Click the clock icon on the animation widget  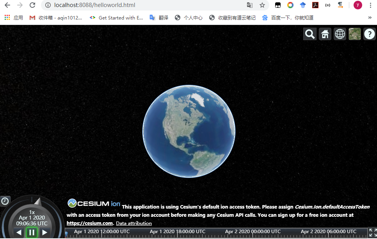click(5, 201)
